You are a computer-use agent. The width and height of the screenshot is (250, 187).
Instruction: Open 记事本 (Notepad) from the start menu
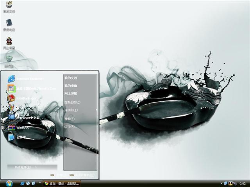[20, 137]
